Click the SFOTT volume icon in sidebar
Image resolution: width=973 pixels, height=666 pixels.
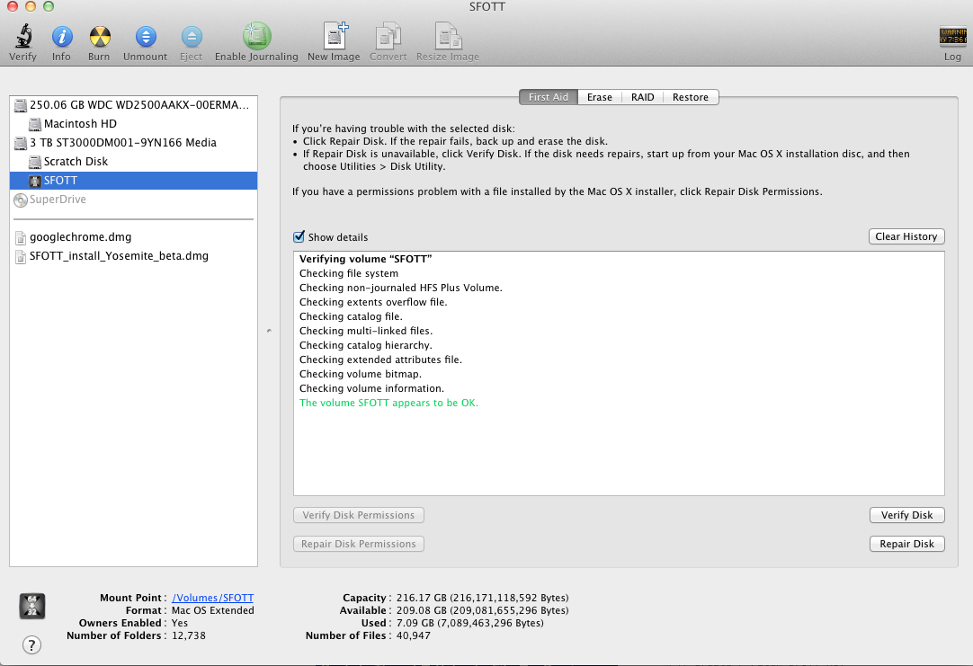(35, 181)
